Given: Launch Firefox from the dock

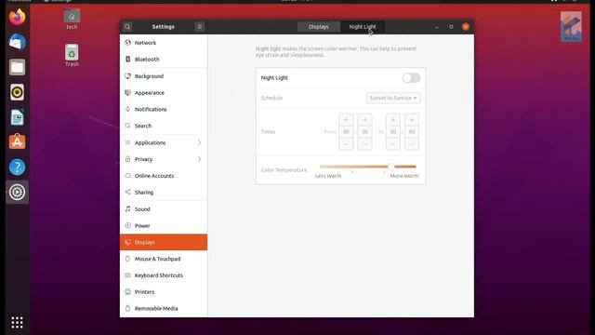Looking at the screenshot, I should pos(17,17).
